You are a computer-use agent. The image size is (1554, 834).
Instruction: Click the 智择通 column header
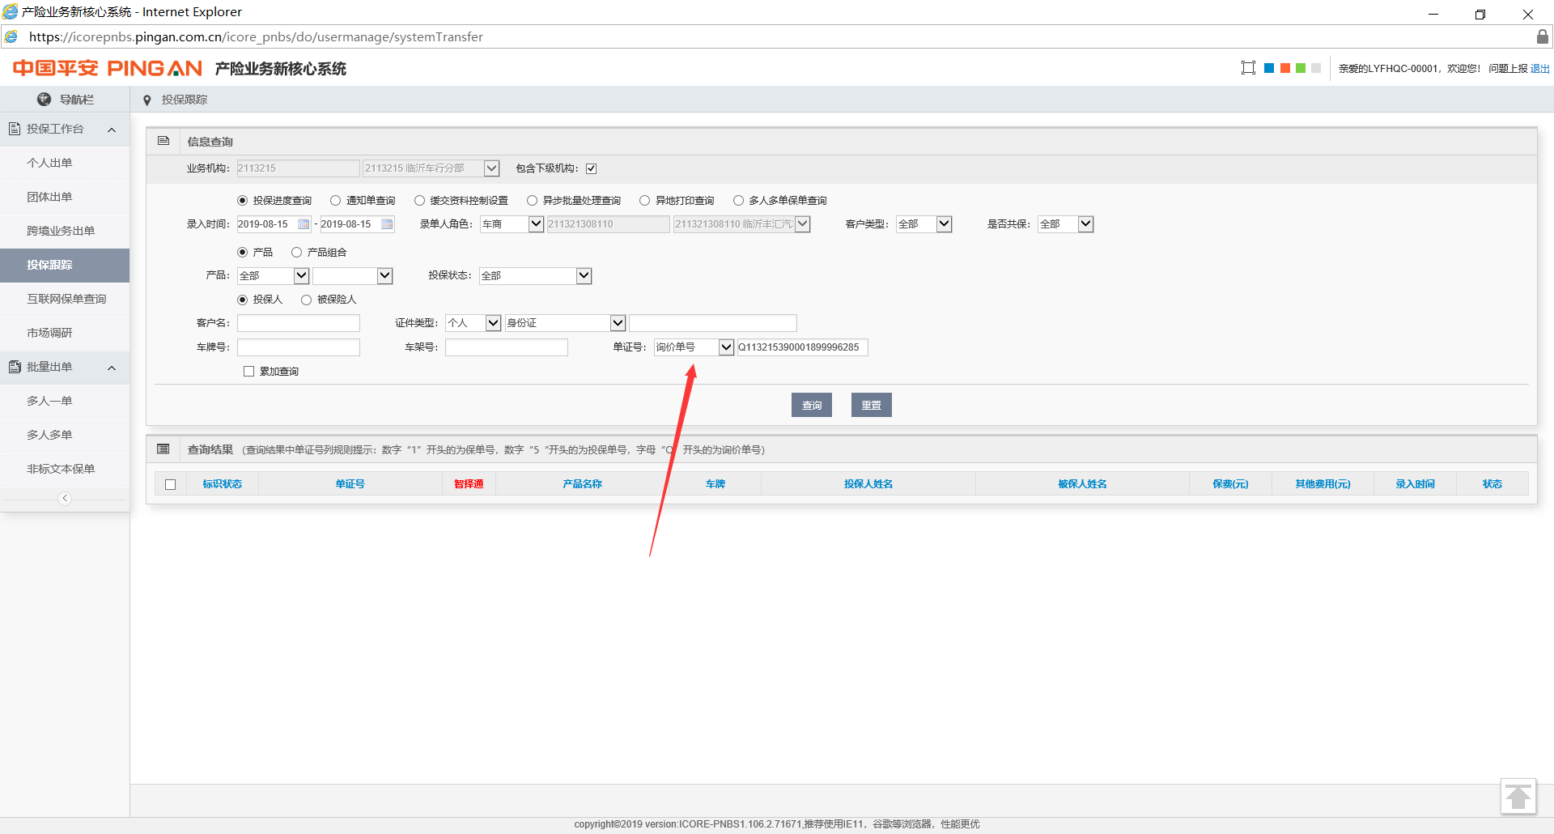(x=469, y=484)
